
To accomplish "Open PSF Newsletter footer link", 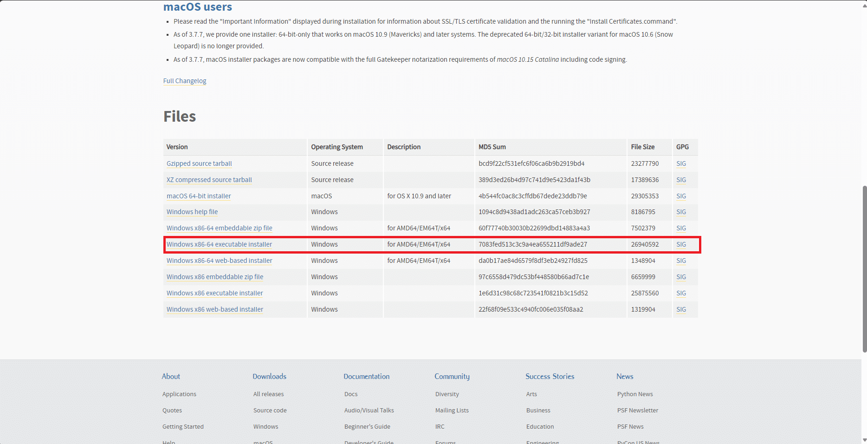I will (x=638, y=410).
